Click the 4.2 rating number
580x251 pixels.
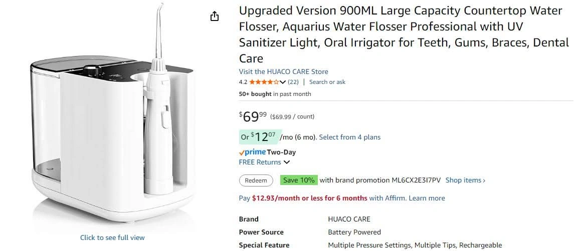pyautogui.click(x=243, y=82)
